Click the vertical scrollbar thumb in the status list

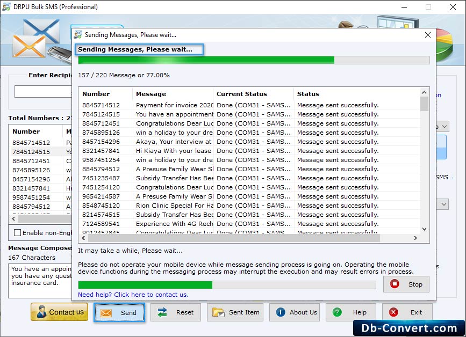[425, 104]
